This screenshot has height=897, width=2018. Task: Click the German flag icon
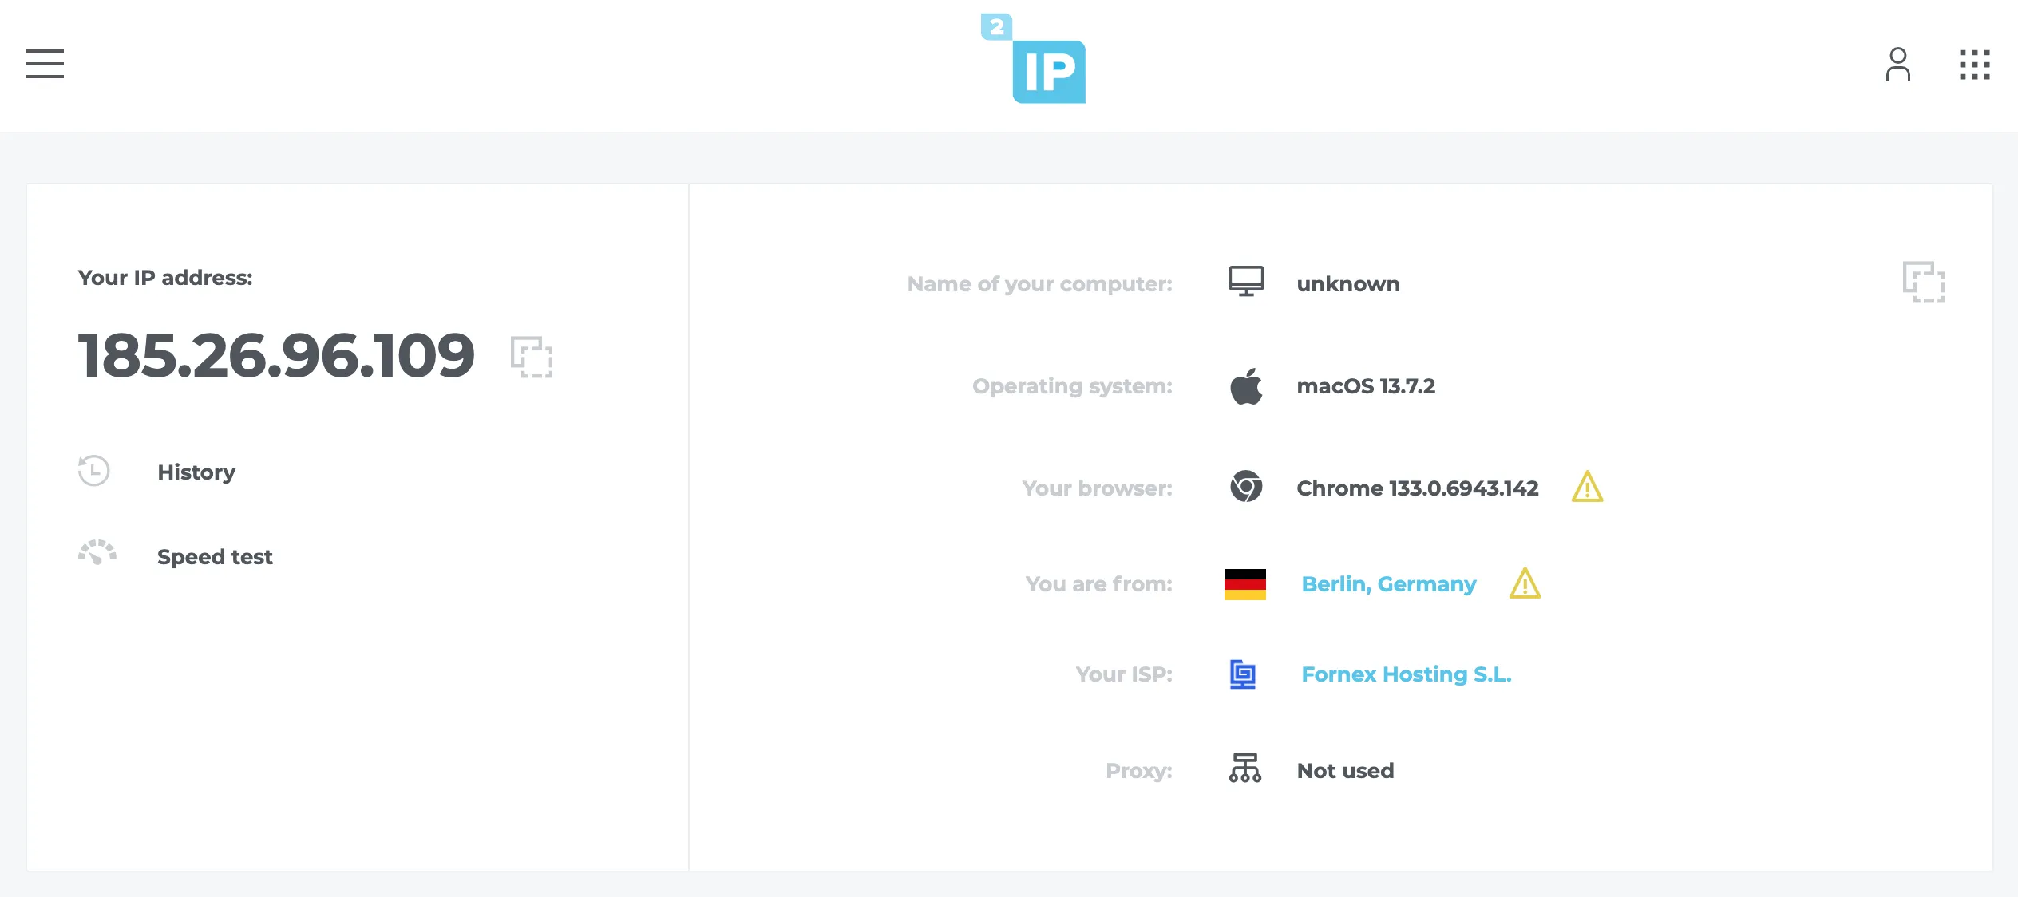pos(1245,584)
